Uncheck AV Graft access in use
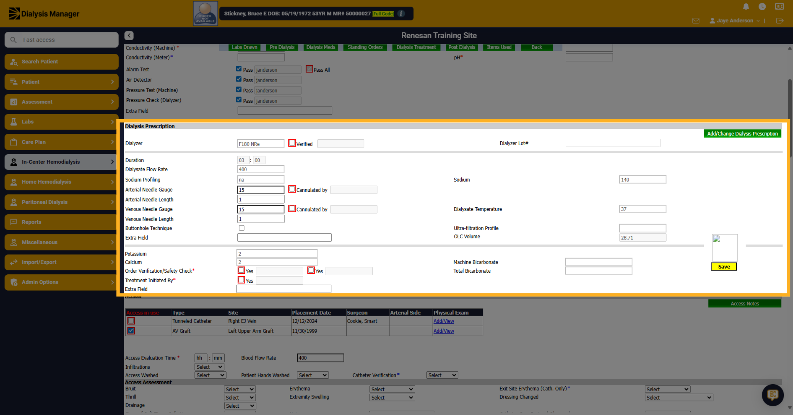 coord(131,330)
